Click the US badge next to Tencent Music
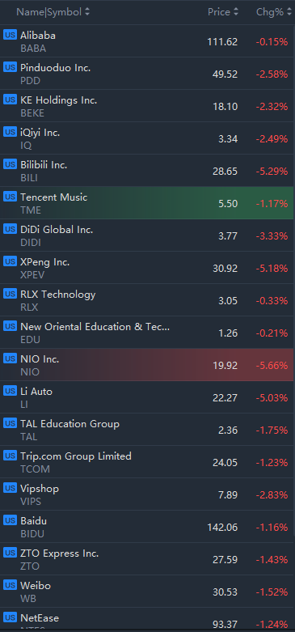Viewport: 295px width, 632px height. (10, 197)
